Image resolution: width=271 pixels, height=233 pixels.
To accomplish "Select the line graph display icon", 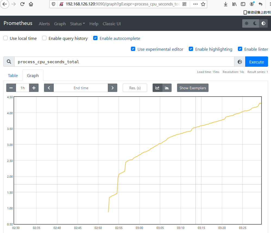I will tap(158, 88).
